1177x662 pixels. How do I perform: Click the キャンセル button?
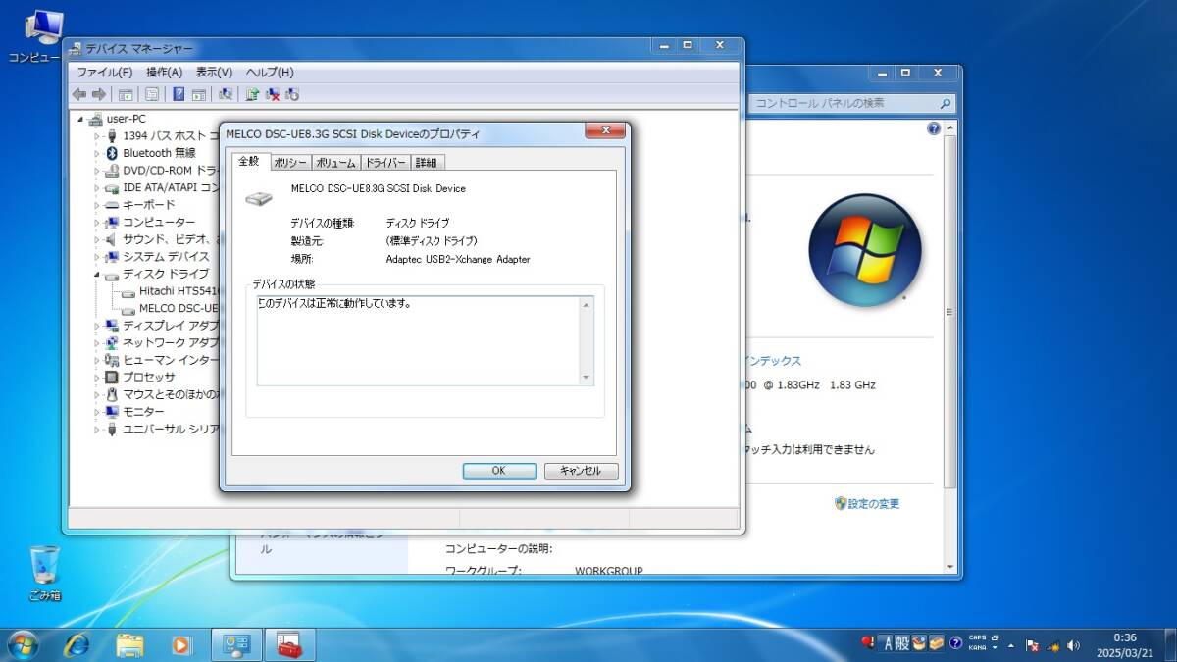click(581, 471)
